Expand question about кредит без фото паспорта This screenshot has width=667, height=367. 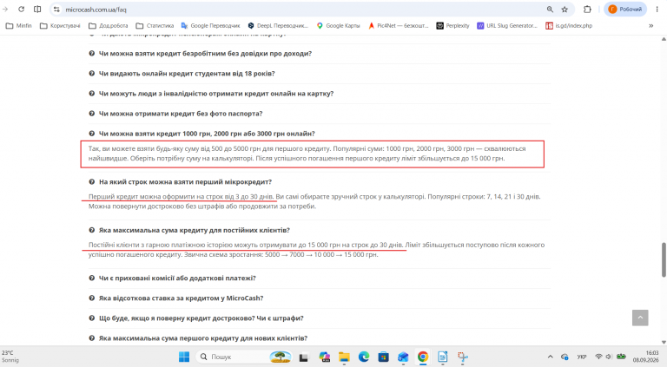point(181,114)
